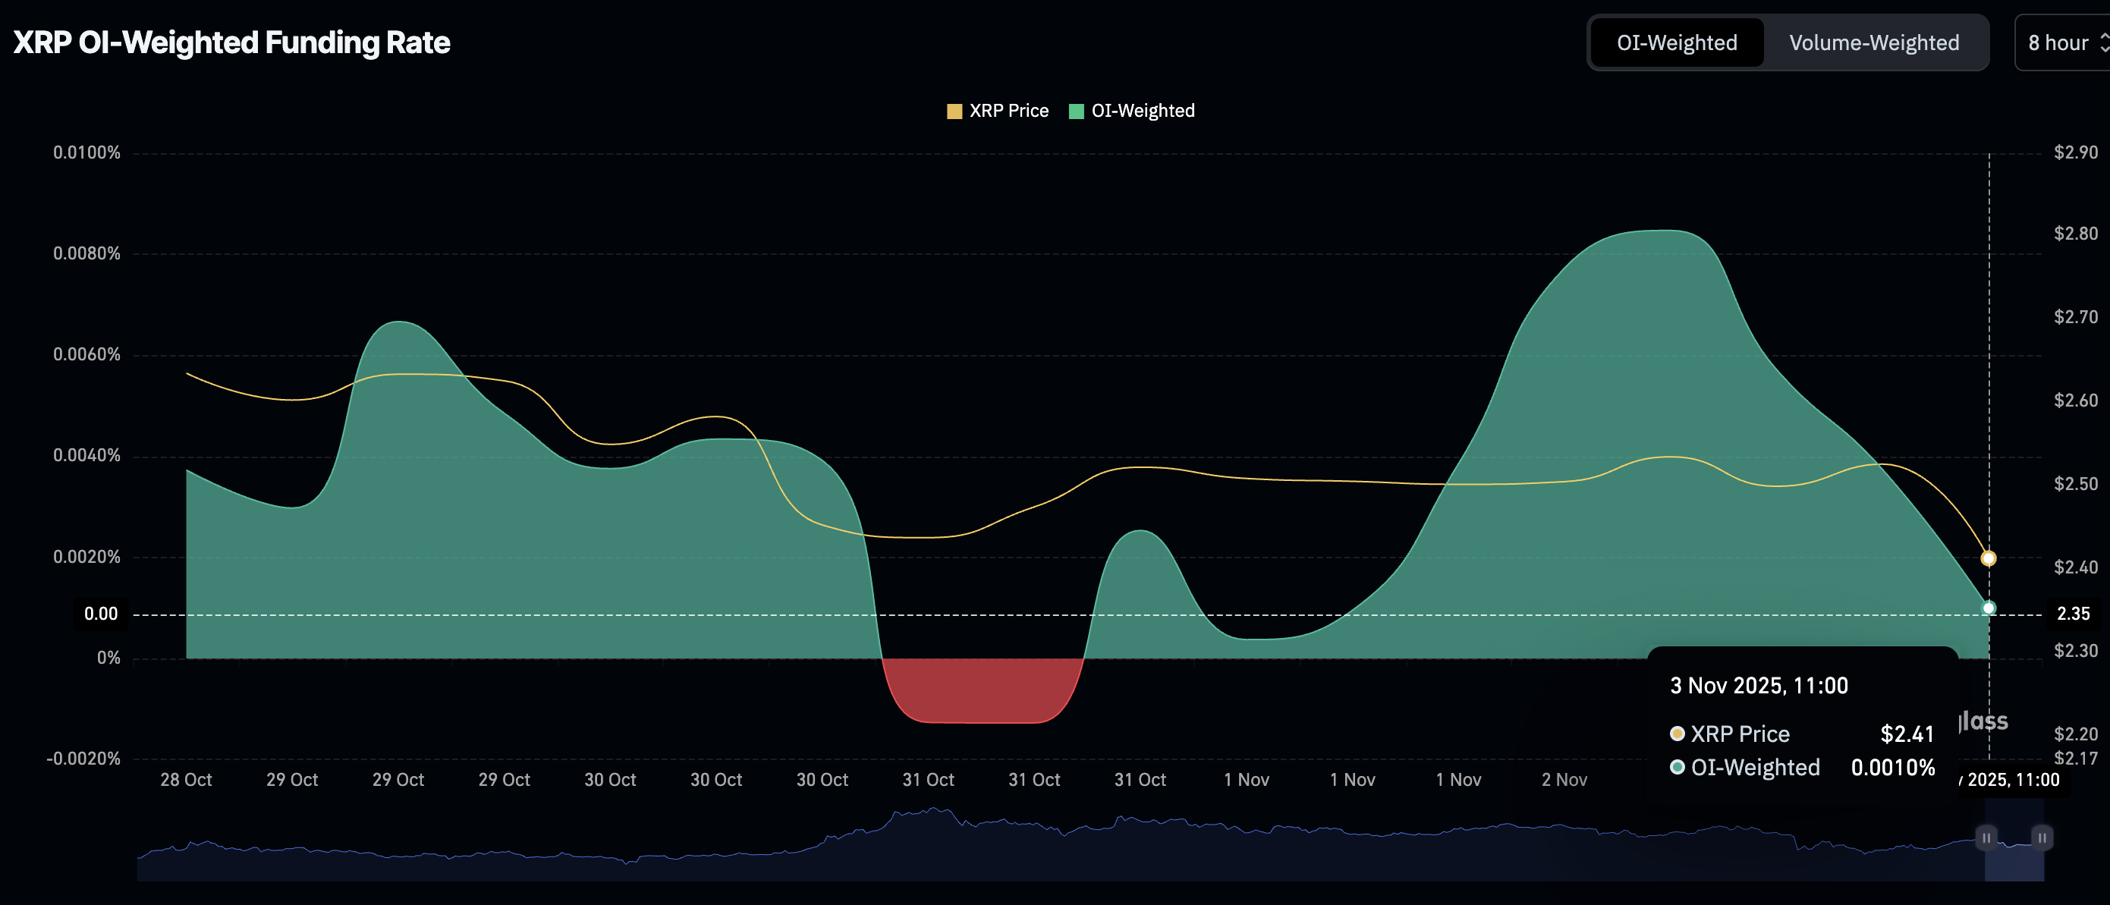Click the left range slider handle

[1986, 837]
